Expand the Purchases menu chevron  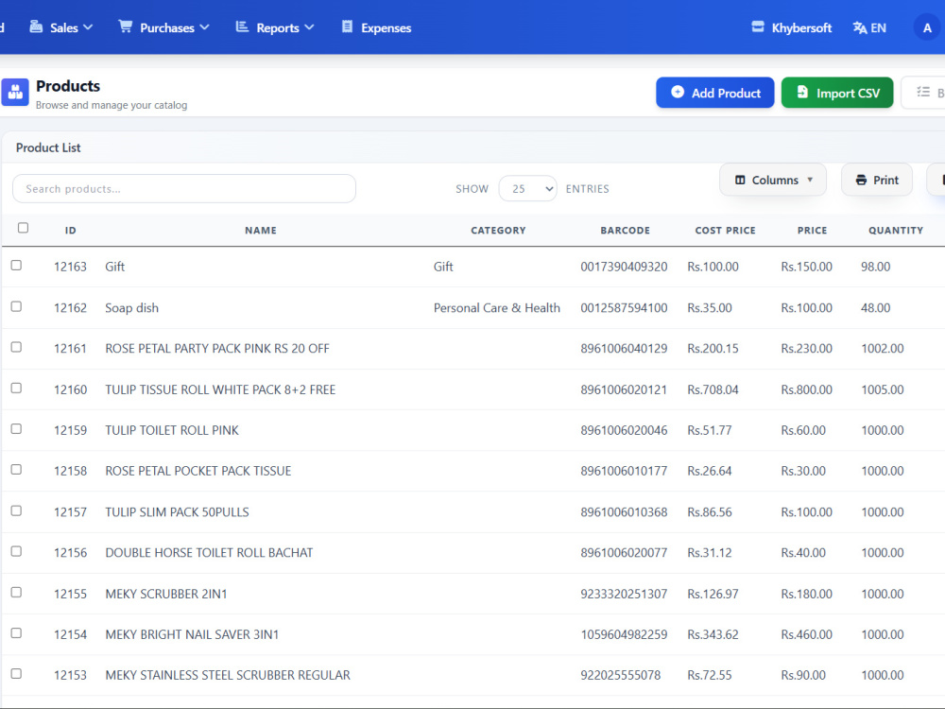pyautogui.click(x=204, y=27)
